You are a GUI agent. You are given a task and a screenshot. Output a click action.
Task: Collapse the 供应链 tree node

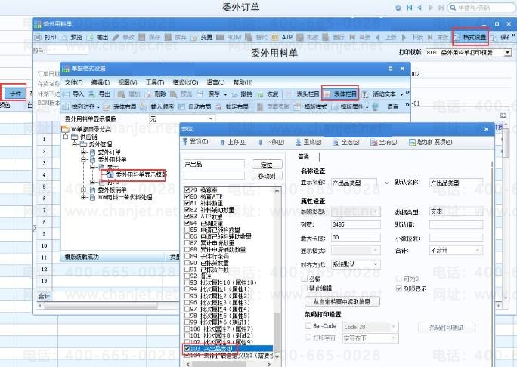click(x=67, y=137)
